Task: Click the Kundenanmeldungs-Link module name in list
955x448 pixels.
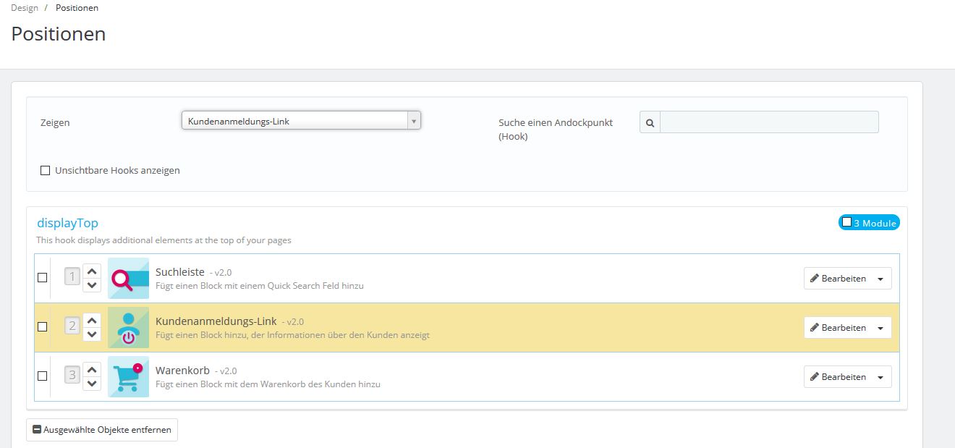Action: coord(216,321)
